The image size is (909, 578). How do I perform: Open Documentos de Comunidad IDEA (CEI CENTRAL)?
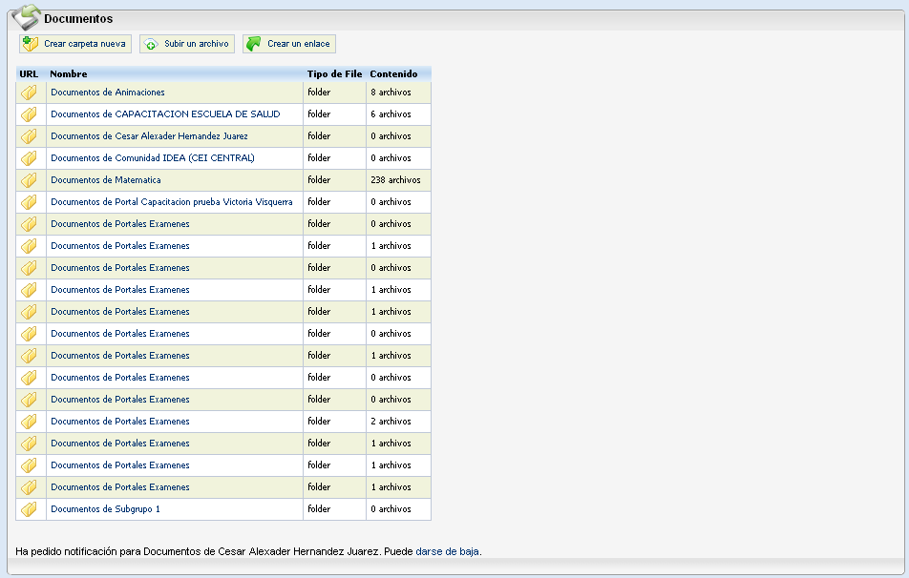coord(153,158)
